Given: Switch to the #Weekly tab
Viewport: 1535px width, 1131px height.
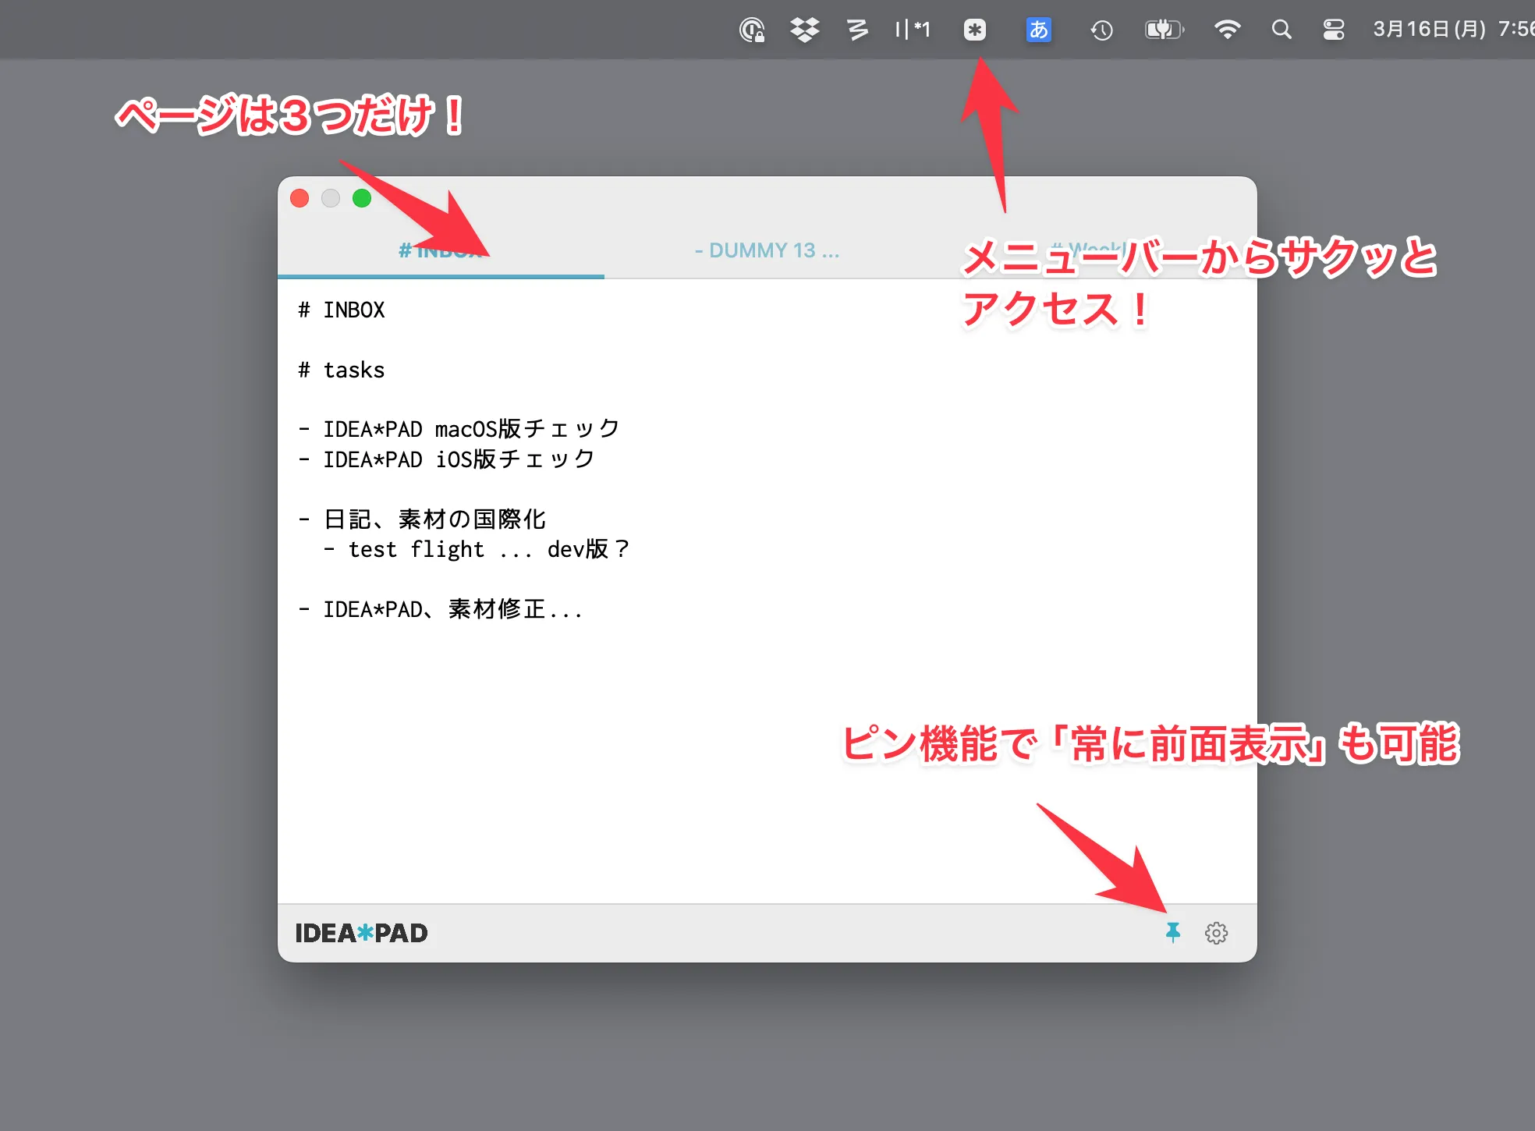Looking at the screenshot, I should pyautogui.click(x=1092, y=250).
